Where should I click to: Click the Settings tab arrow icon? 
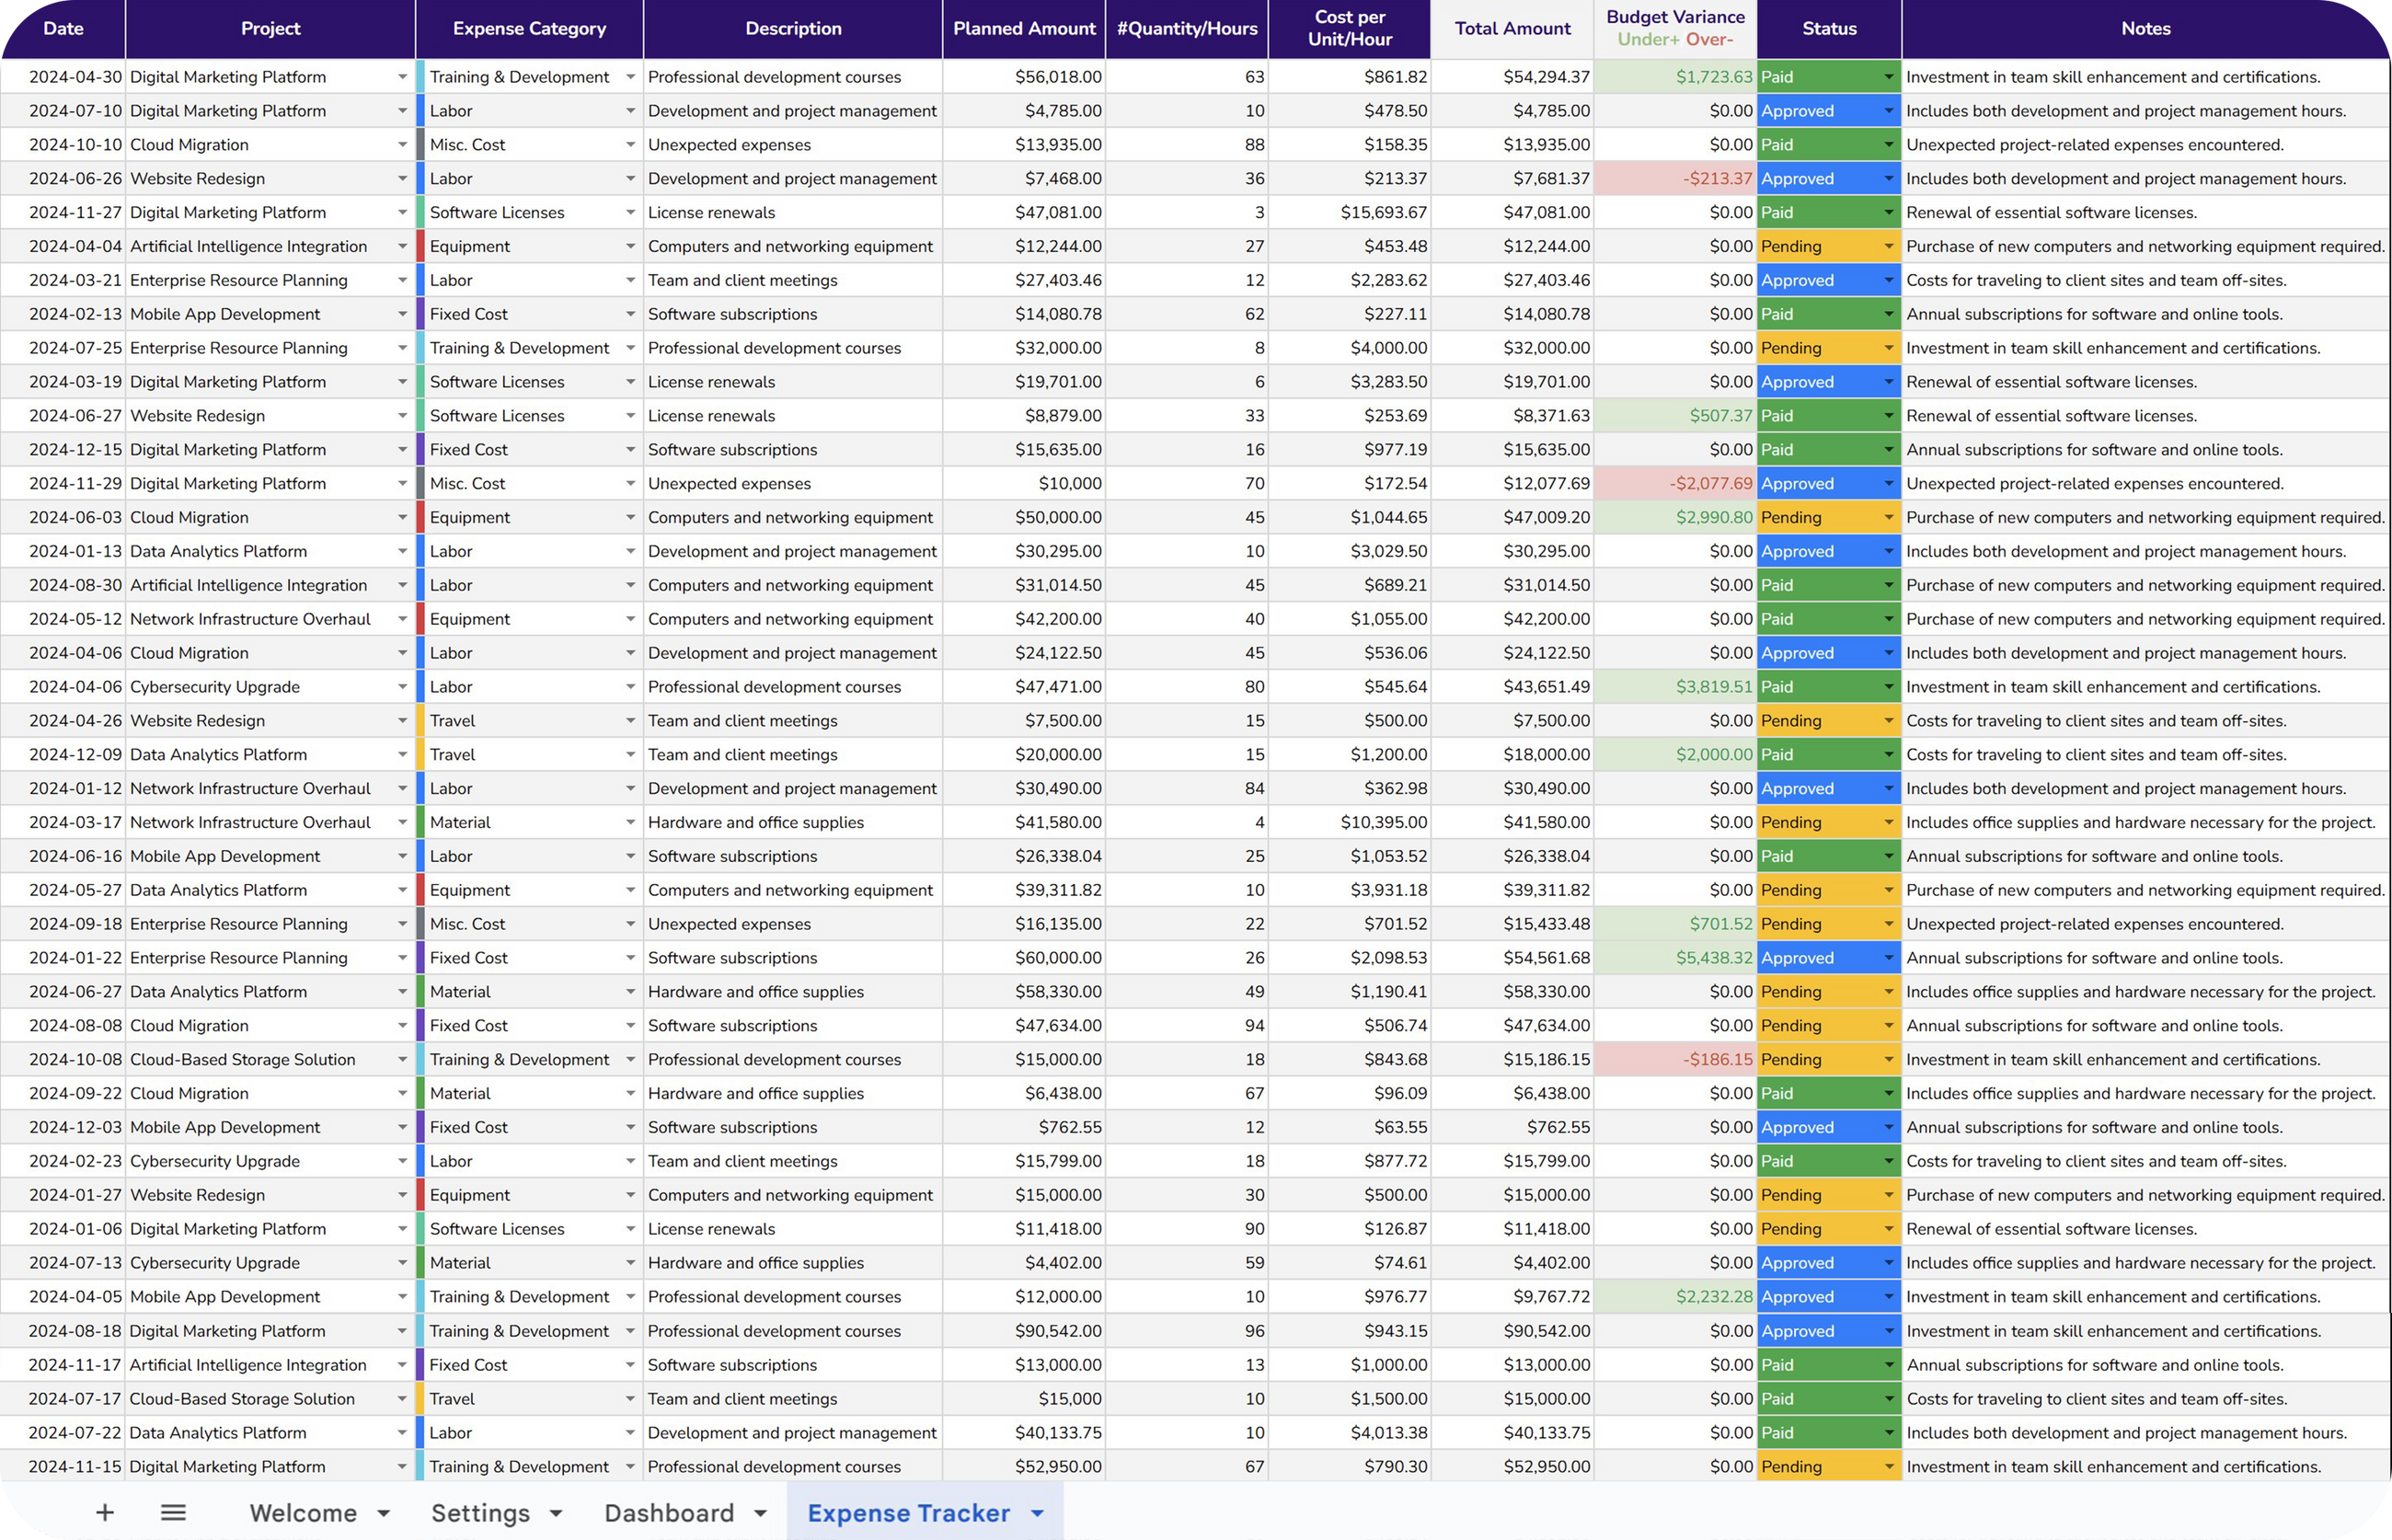click(x=556, y=1514)
